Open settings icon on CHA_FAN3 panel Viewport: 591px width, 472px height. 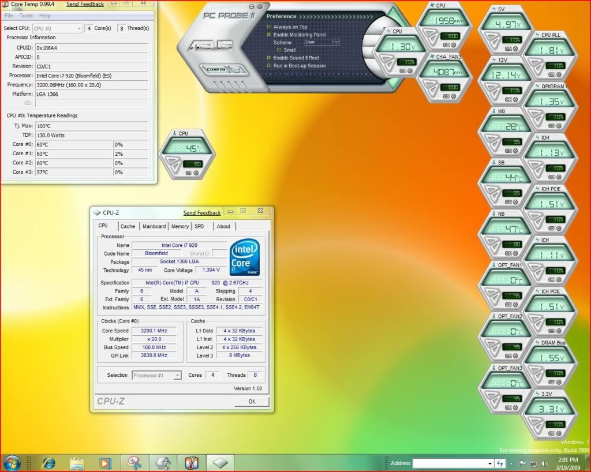click(446, 96)
